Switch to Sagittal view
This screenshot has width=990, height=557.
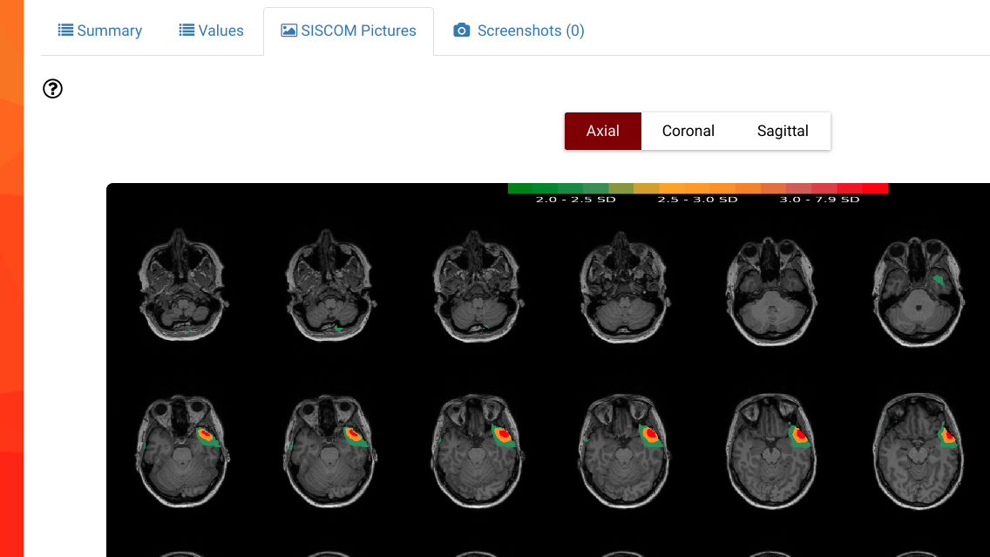click(x=782, y=131)
